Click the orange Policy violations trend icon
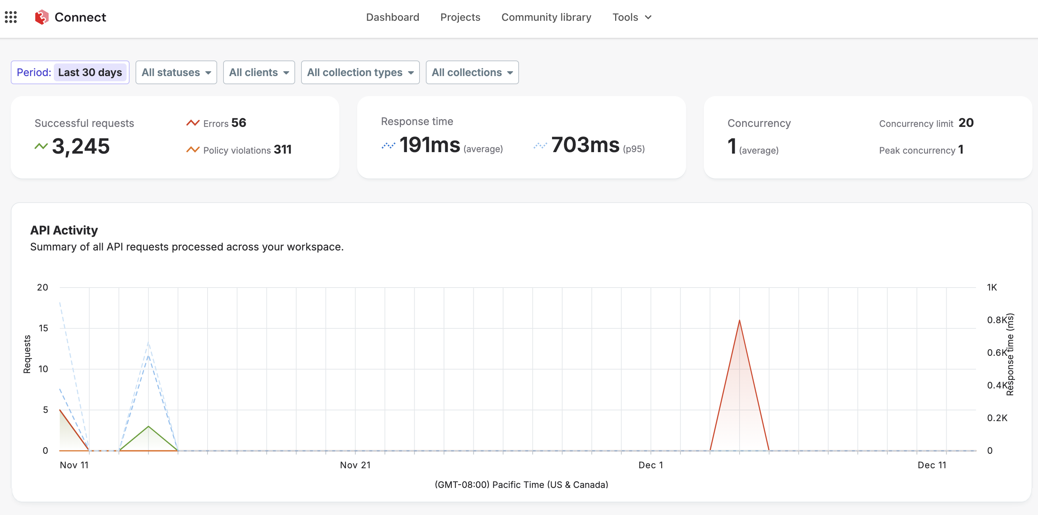This screenshot has width=1038, height=515. tap(193, 150)
